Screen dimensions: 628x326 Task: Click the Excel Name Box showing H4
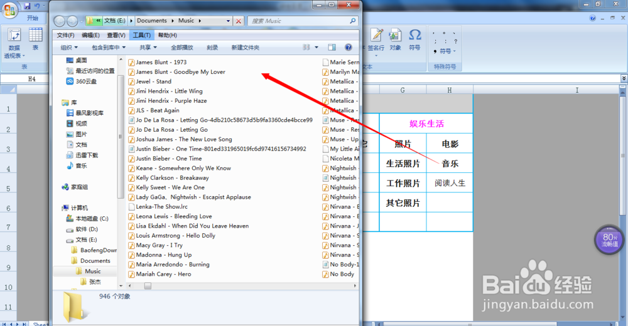click(32, 79)
